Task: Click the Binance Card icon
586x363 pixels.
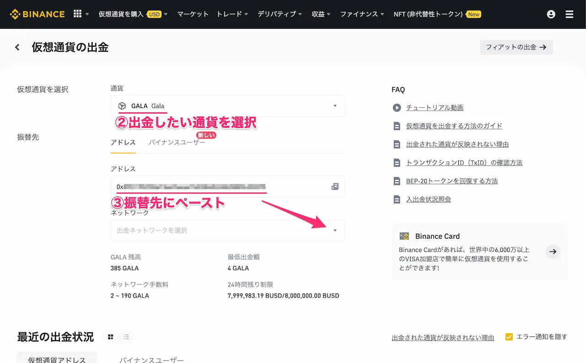Action: click(x=404, y=236)
